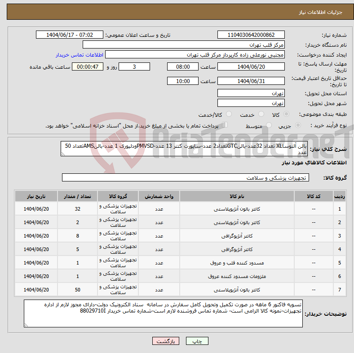The image size is (354, 353).
Task: Select row 4 item name کاتتر آنژیوگرافی
Action: tap(237, 249)
